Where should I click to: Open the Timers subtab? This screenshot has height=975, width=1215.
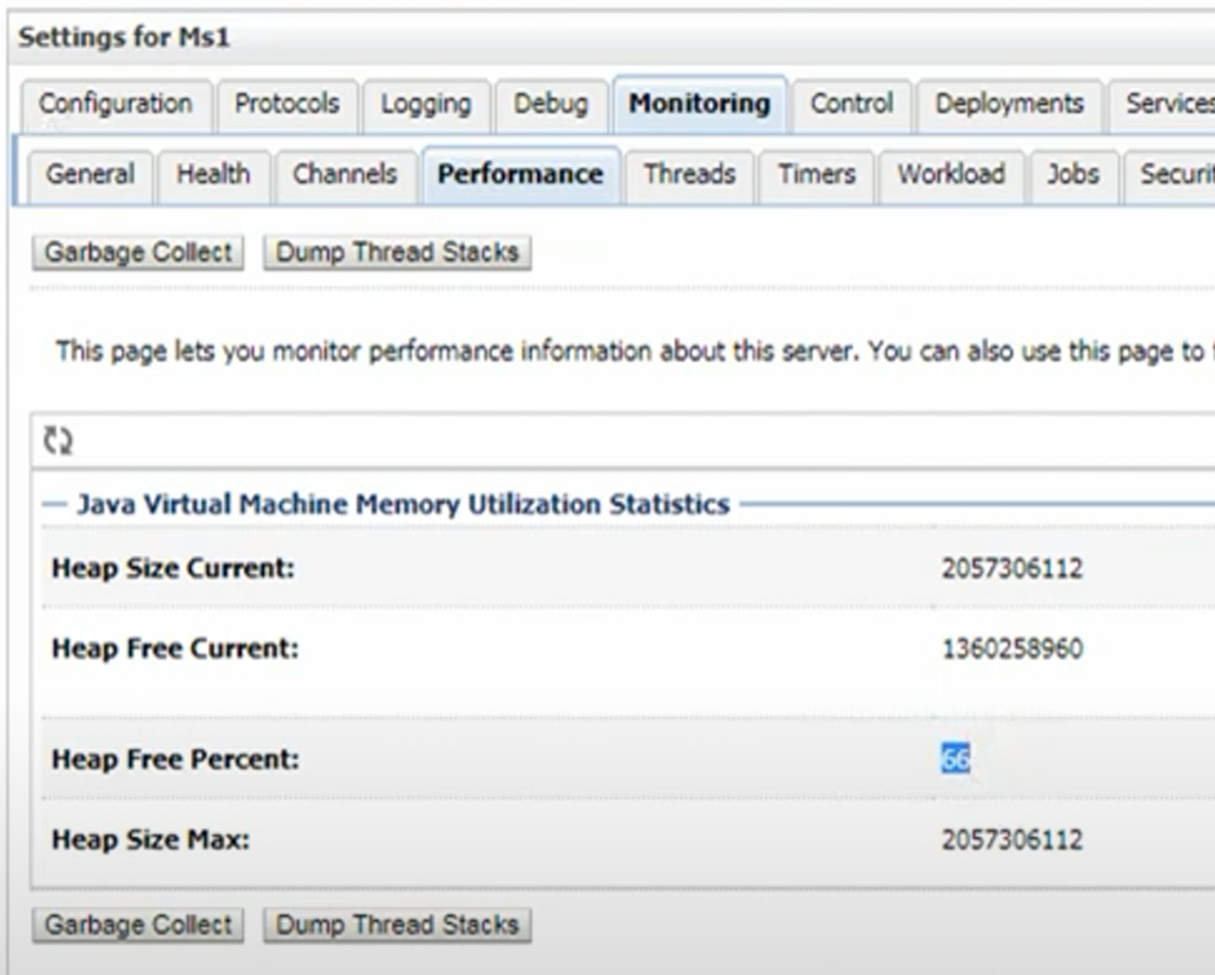[816, 175]
